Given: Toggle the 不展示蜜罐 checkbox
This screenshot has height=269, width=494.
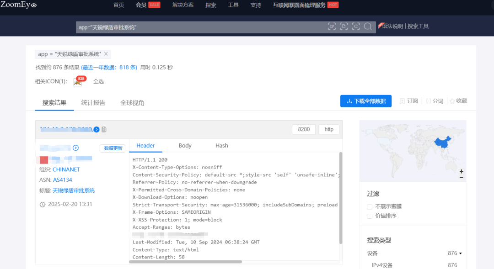Looking at the screenshot, I should [x=370, y=207].
